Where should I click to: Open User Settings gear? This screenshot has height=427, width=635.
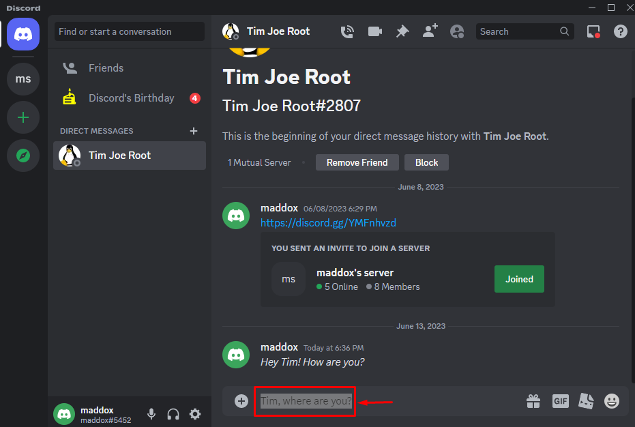click(x=195, y=414)
